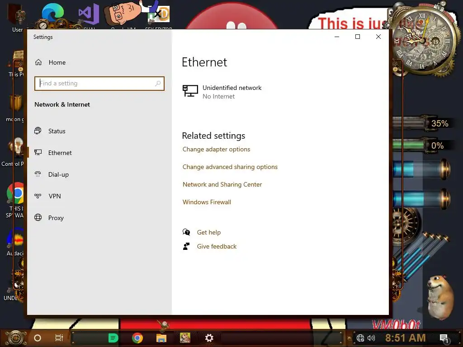Click the VPN icon in sidebar
Screen dimensions: 463x347
pos(38,196)
